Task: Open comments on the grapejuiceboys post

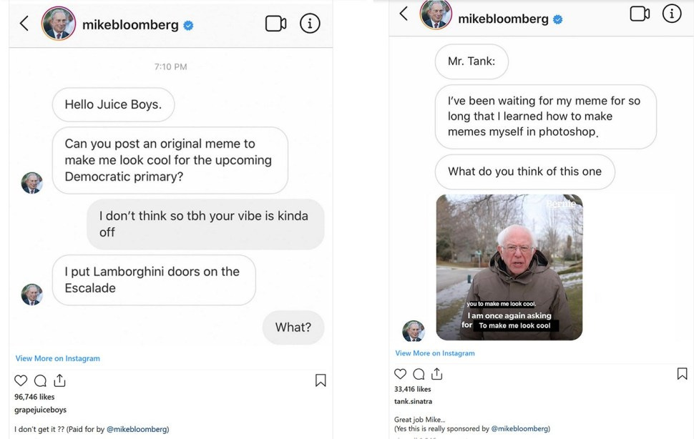Action: click(40, 380)
